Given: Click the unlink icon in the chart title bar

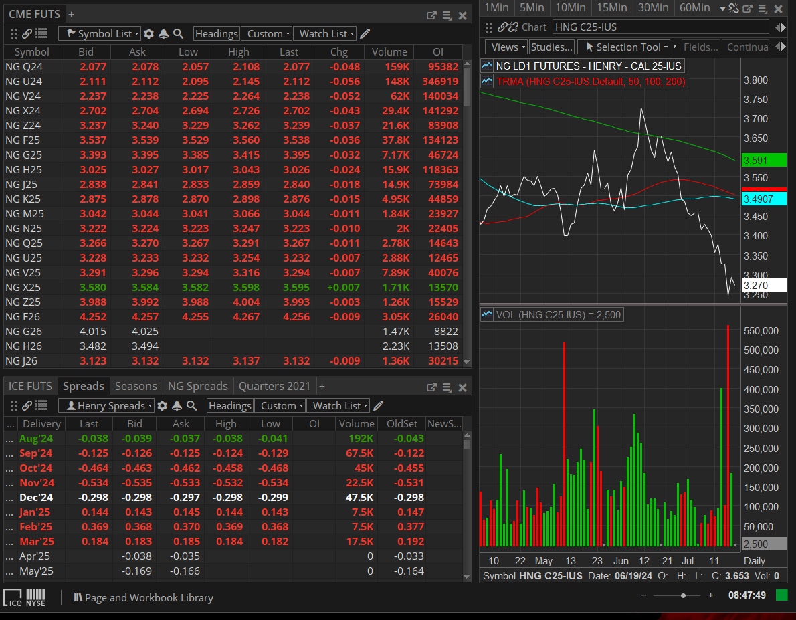Looking at the screenshot, I should click(734, 8).
